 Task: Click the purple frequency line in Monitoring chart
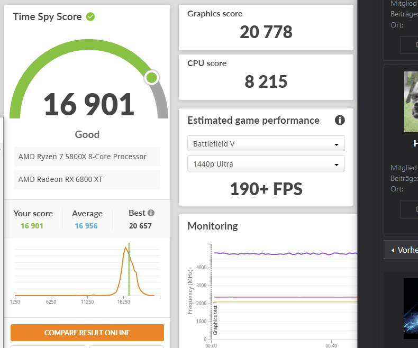pyautogui.click(x=285, y=254)
